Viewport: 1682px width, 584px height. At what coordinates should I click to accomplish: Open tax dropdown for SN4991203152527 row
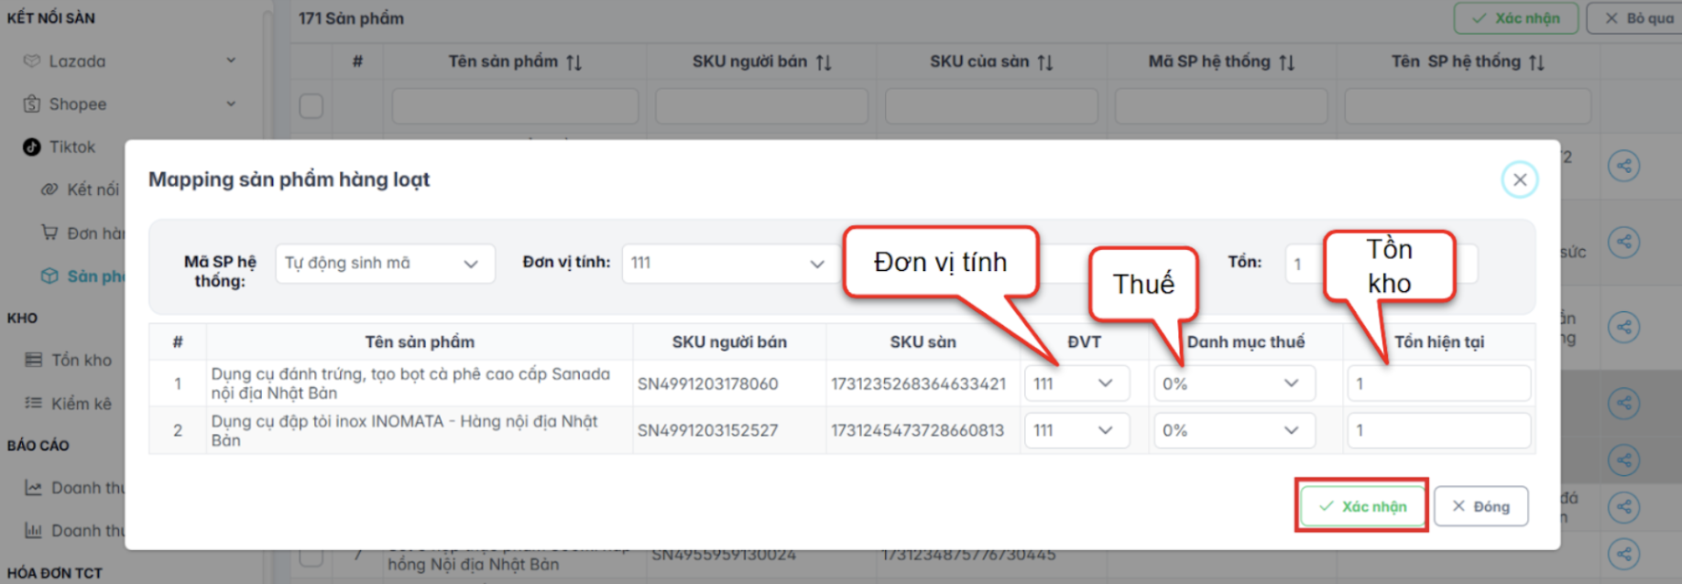pyautogui.click(x=1234, y=430)
